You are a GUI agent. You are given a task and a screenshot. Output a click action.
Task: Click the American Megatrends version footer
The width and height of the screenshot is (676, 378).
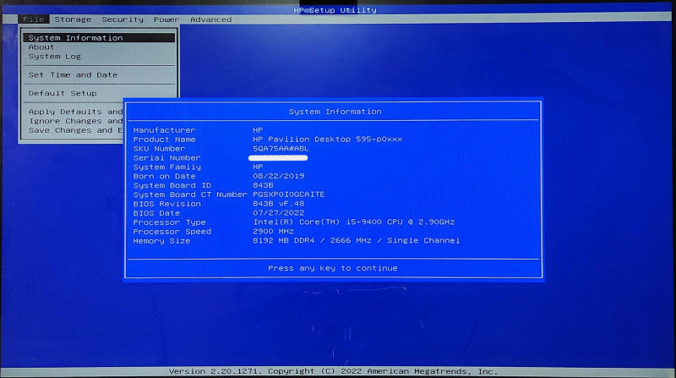tap(333, 371)
